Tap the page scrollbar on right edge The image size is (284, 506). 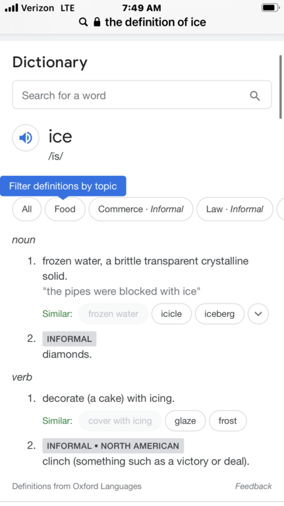[281, 87]
